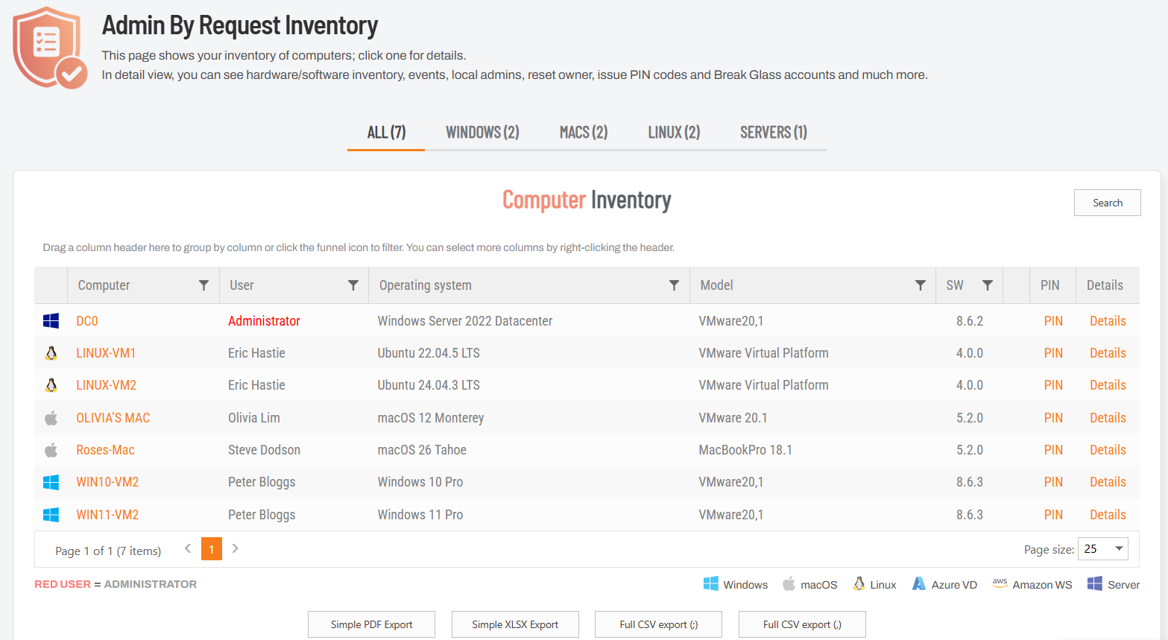Image resolution: width=1168 pixels, height=640 pixels.
Task: Click the Windows icon beside WIN11-VM2
Action: tap(51, 515)
